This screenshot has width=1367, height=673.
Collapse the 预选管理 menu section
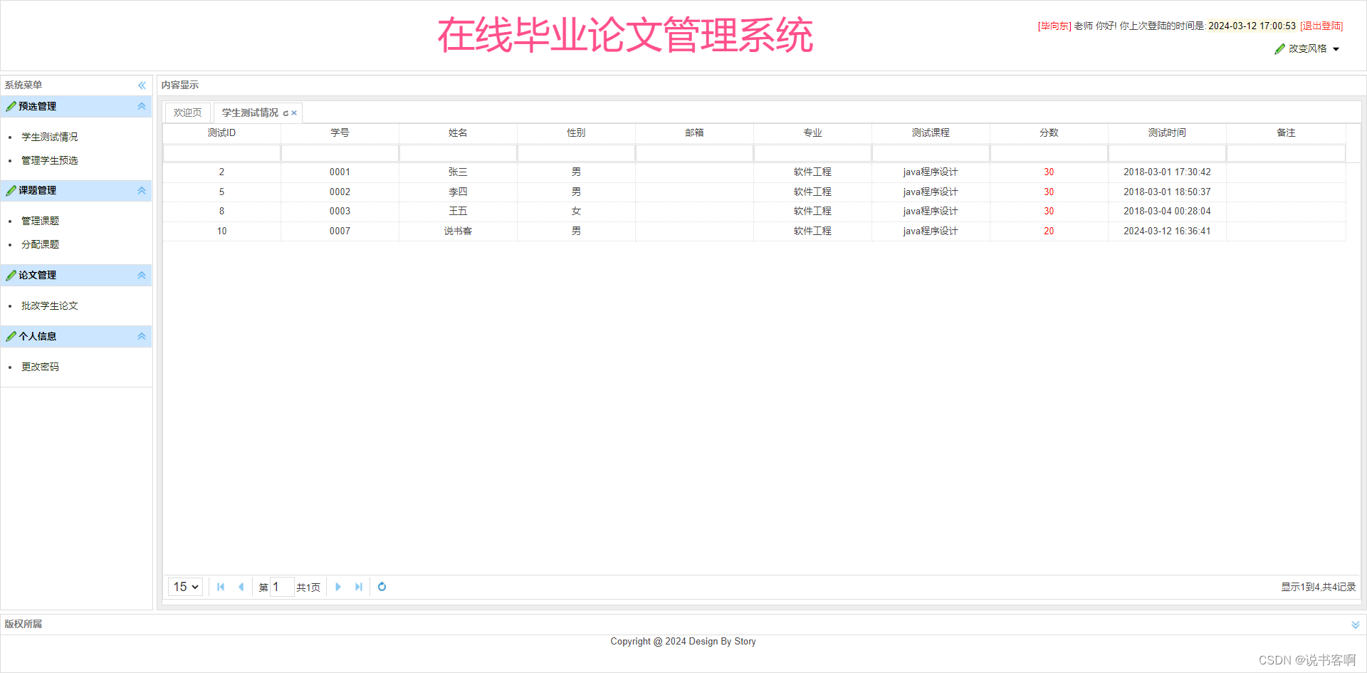point(142,106)
